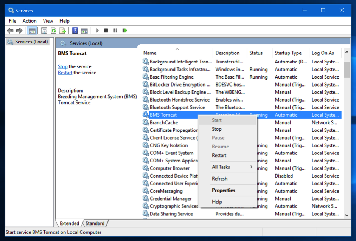This screenshot has width=356, height=241.
Task: Click the Forward arrow toolbar icon
Action: click(x=19, y=31)
